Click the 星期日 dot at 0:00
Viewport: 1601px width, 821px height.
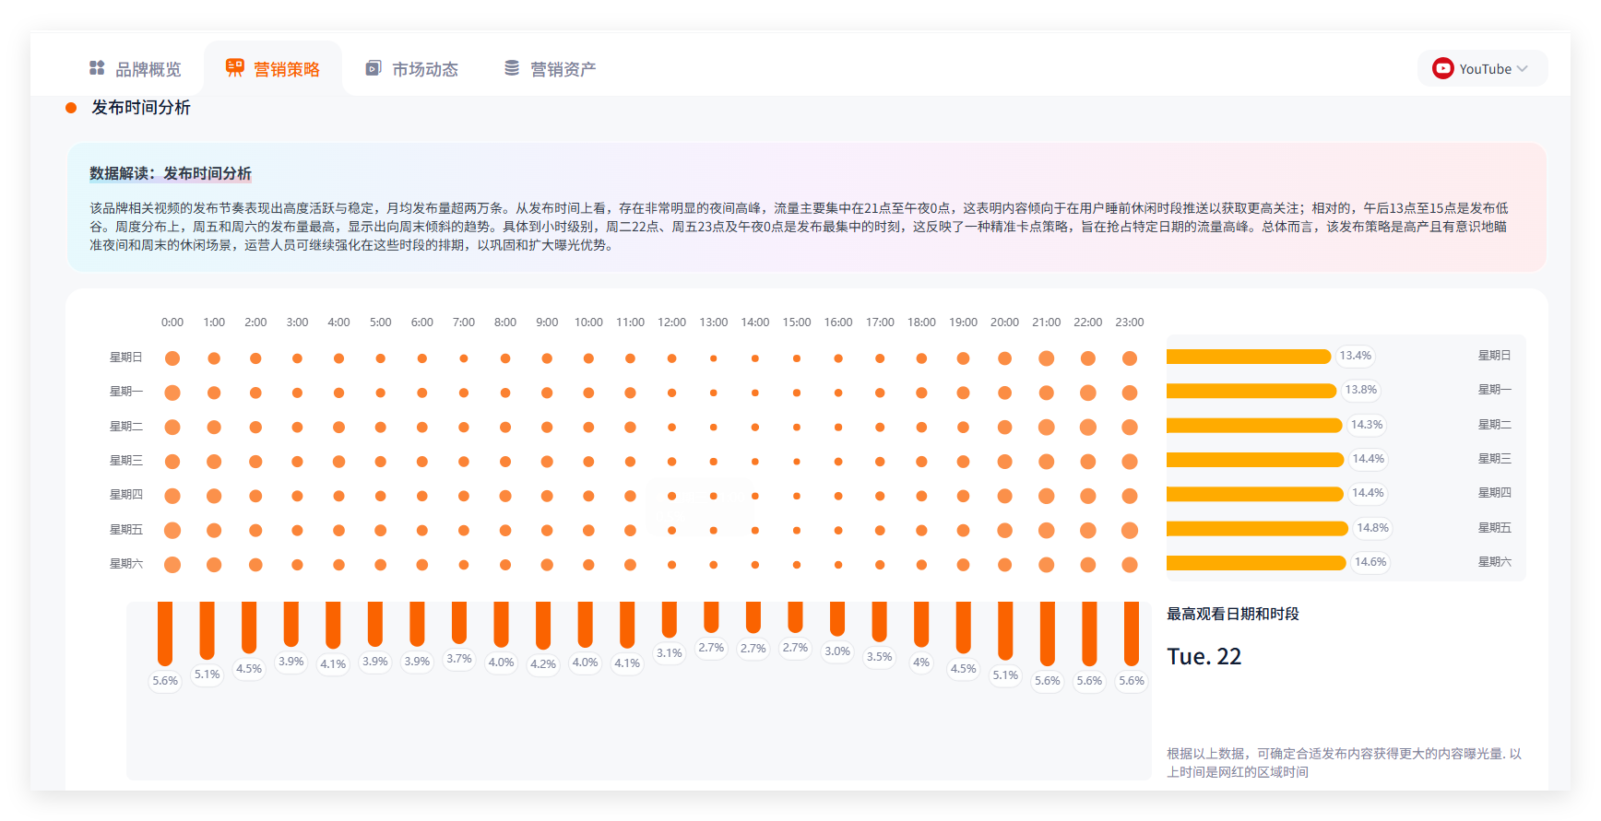click(x=172, y=358)
